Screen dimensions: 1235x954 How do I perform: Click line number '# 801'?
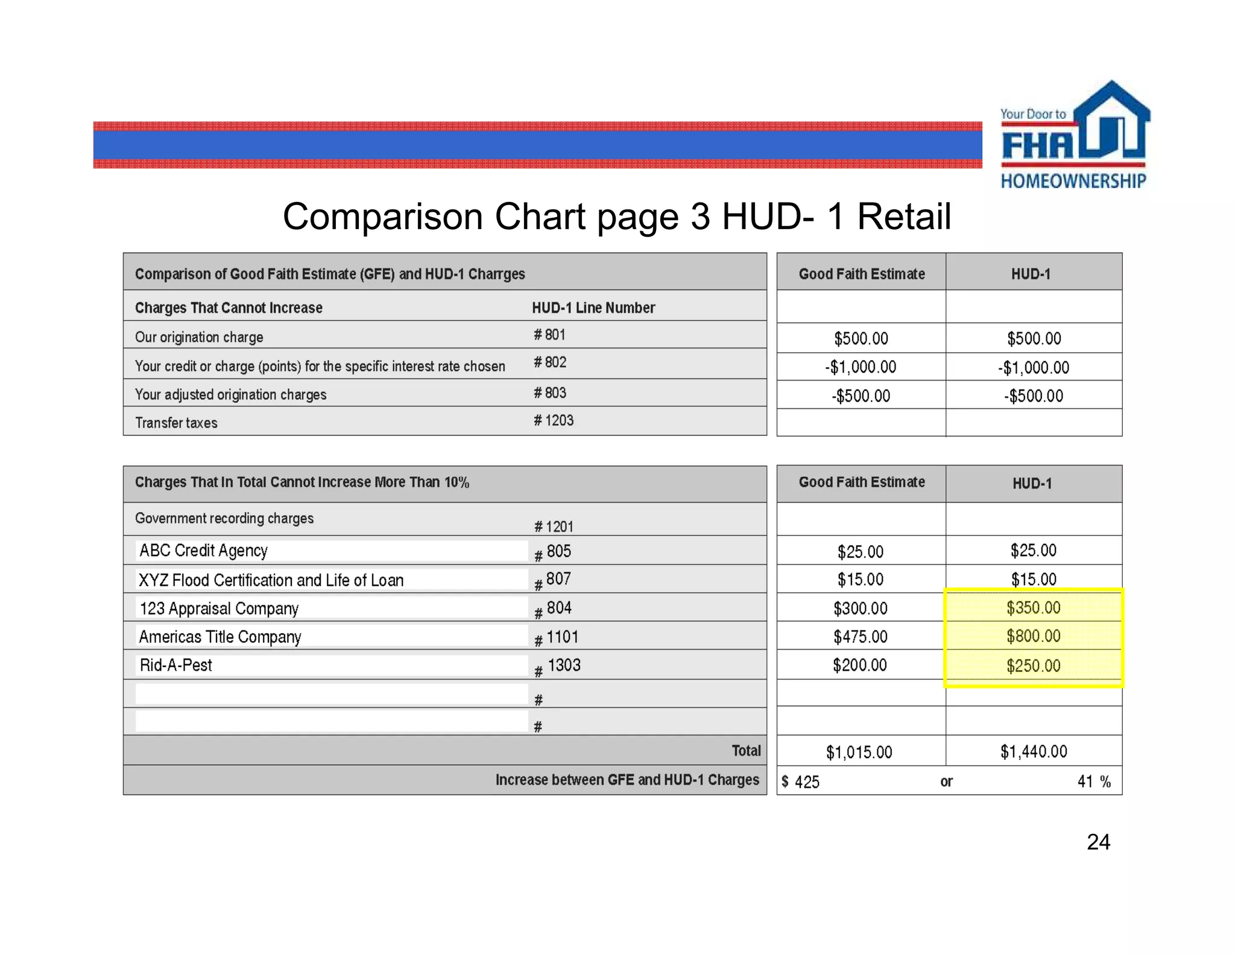(x=549, y=335)
